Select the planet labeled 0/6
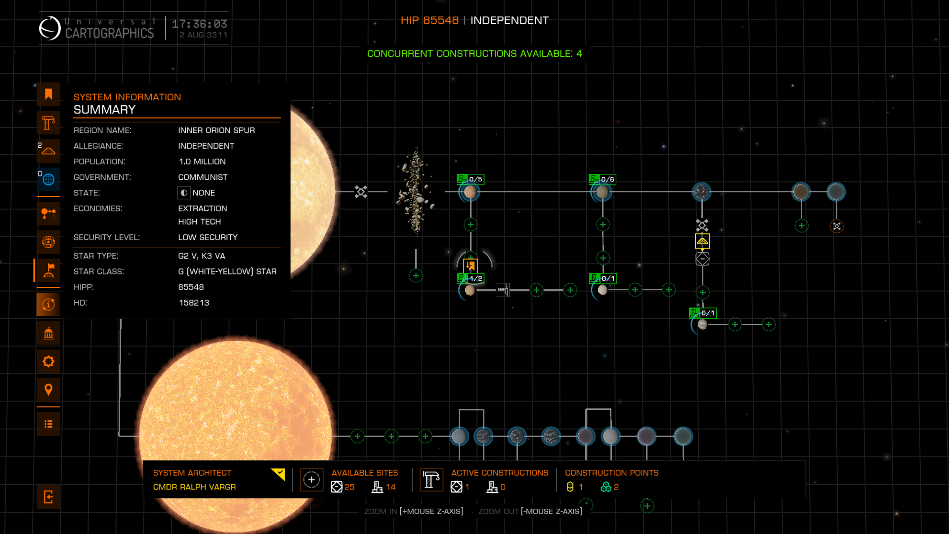This screenshot has height=534, width=949. (x=602, y=192)
